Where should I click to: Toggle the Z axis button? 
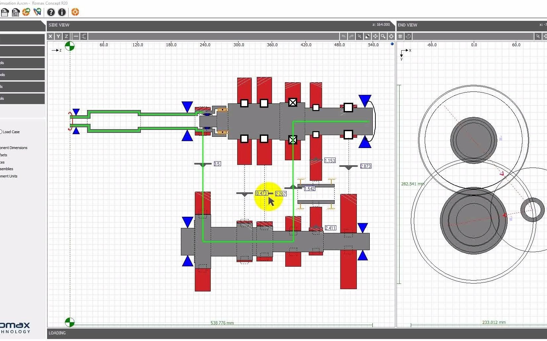pos(66,36)
